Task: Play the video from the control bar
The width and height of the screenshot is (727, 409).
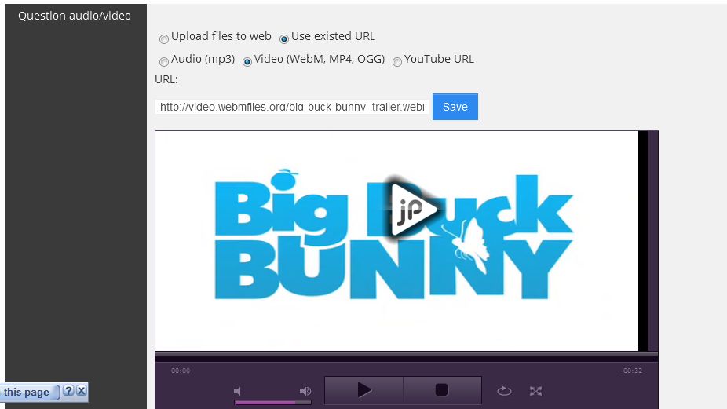Action: [364, 390]
